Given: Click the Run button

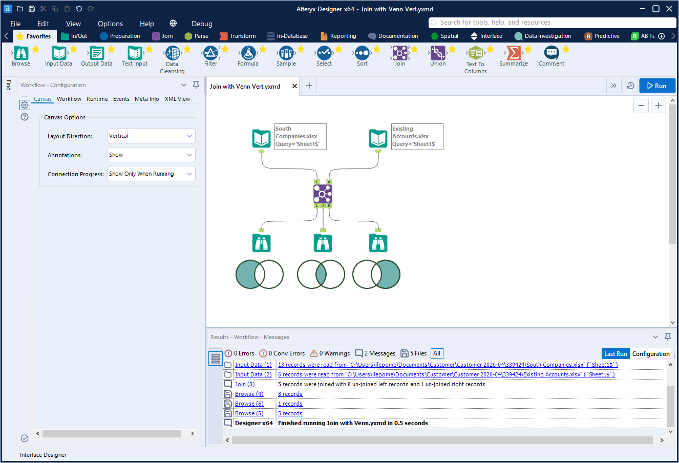Looking at the screenshot, I should tap(657, 86).
